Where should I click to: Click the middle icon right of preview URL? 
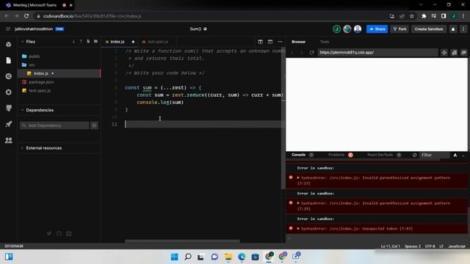454,53
